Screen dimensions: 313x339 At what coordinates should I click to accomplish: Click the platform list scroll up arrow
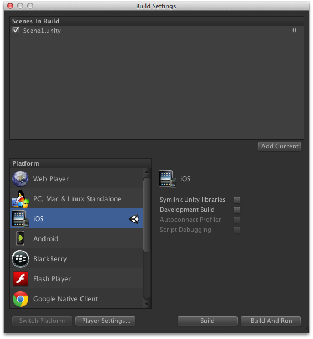tap(147, 172)
